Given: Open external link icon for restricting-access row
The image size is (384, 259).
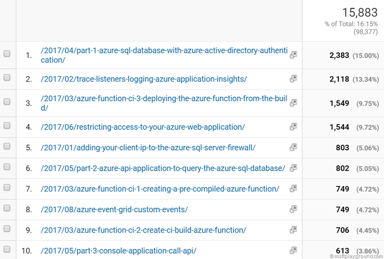Looking at the screenshot, I should (293, 127).
